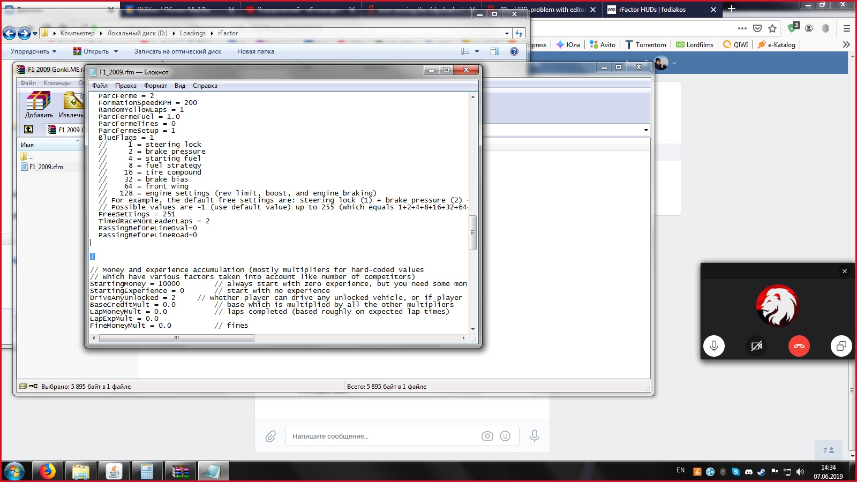Click Notepad horizontal scrollbar thumb
The image size is (857, 482).
177,338
